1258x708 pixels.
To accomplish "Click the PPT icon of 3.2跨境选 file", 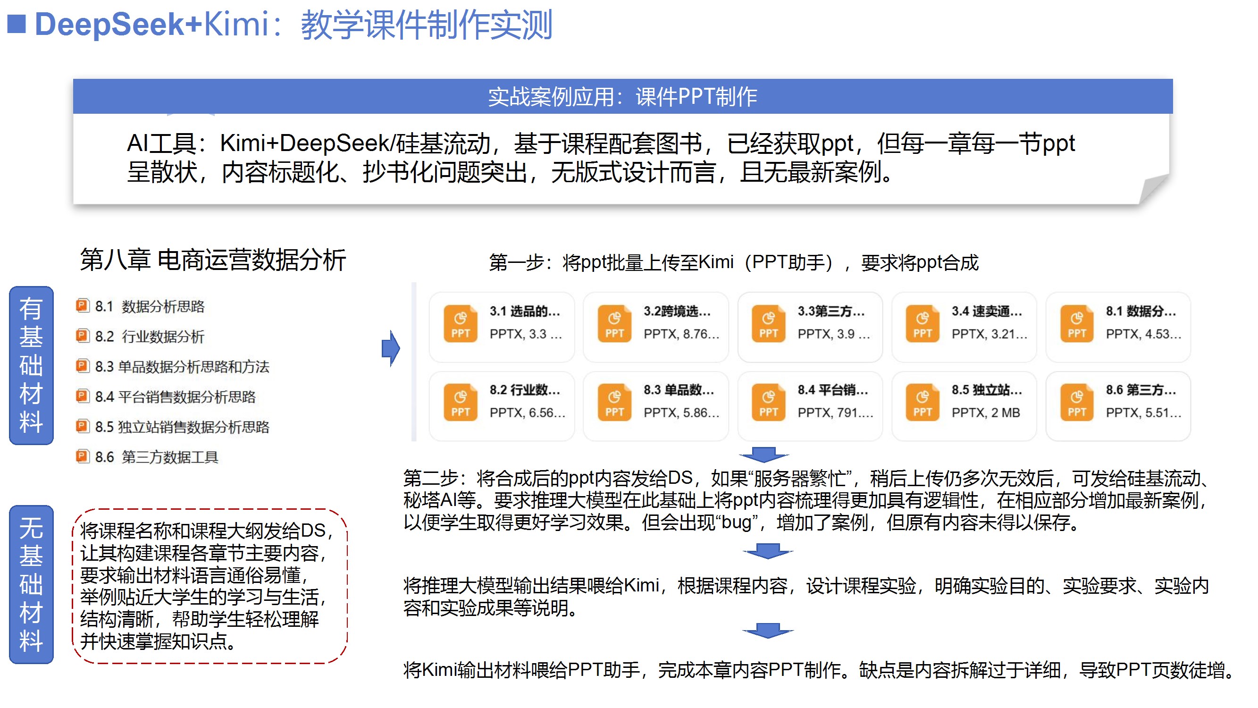I will coord(614,323).
